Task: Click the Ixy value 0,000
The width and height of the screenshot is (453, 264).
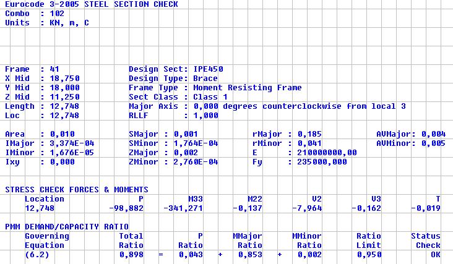Action: 63,162
